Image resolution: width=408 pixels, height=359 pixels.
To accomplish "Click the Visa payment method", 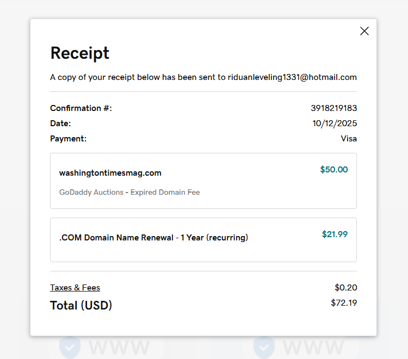I will (x=349, y=139).
